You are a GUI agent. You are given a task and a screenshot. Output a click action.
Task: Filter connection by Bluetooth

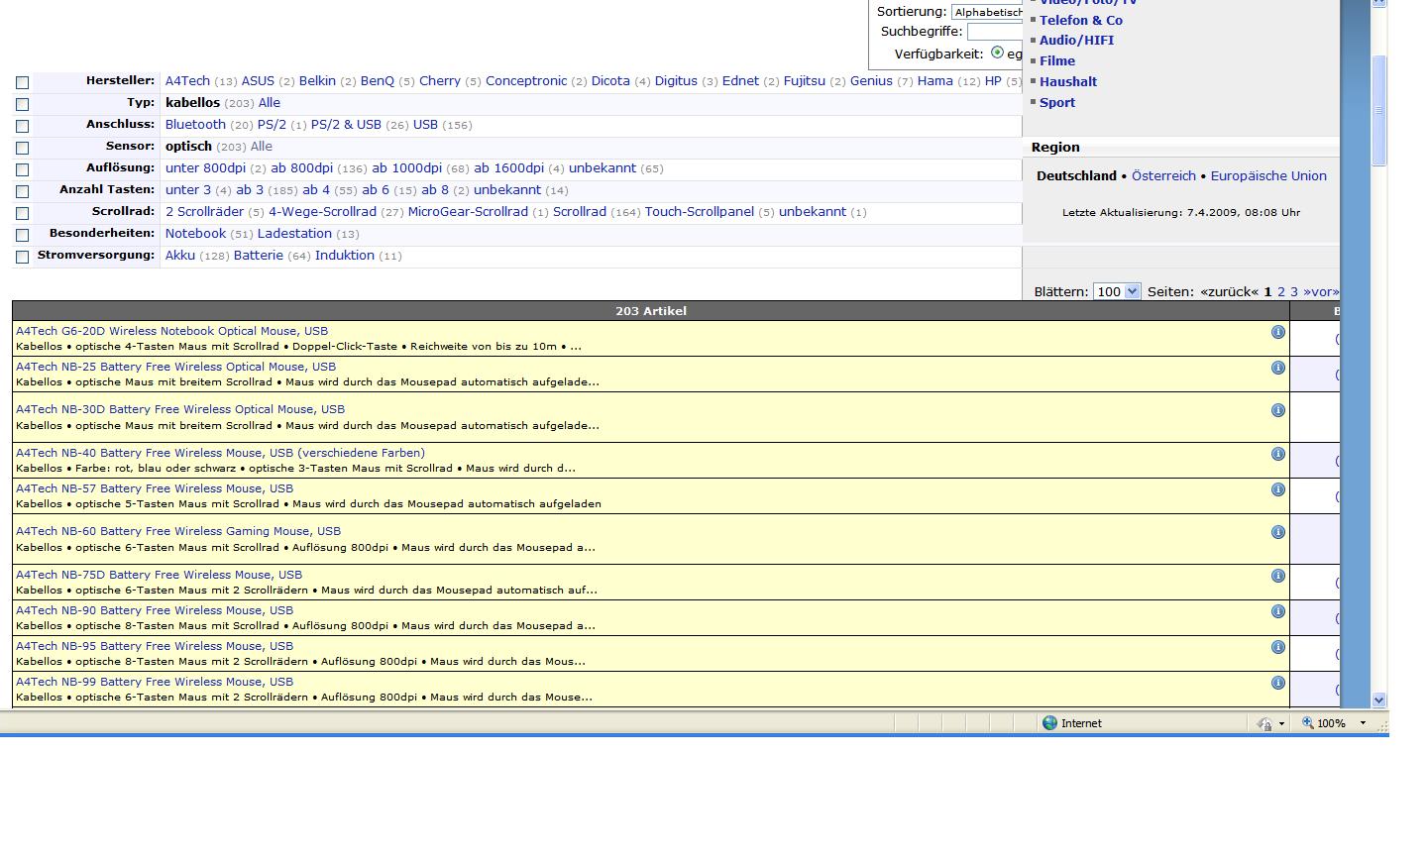tap(195, 125)
